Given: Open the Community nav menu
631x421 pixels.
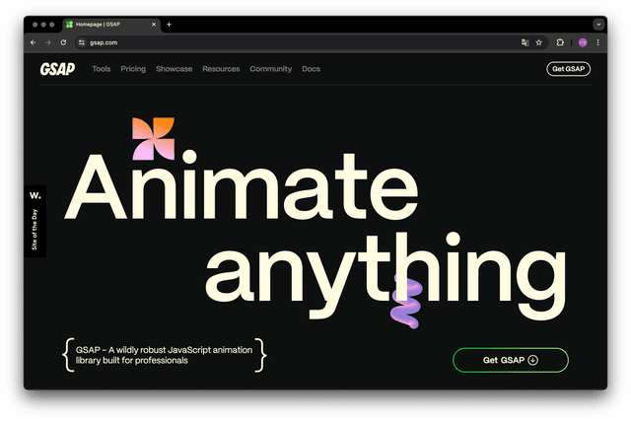Looking at the screenshot, I should click(270, 69).
